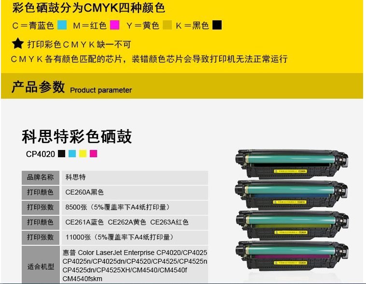Click the text Y=黄色
This screenshot has width=366, height=284.
click(x=143, y=26)
